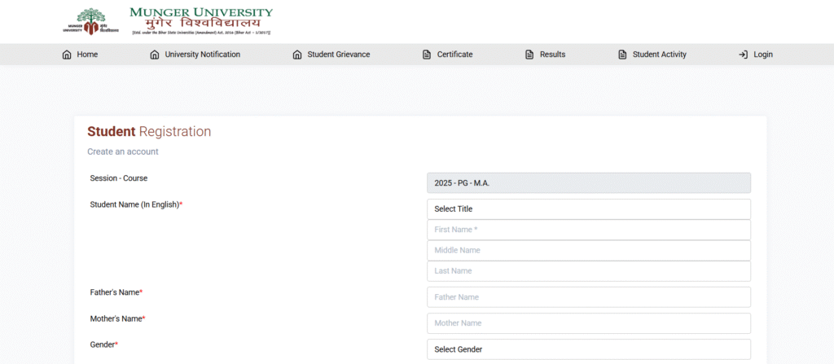This screenshot has width=834, height=364.
Task: Click the "Mother's Name" label
Action: (117, 318)
